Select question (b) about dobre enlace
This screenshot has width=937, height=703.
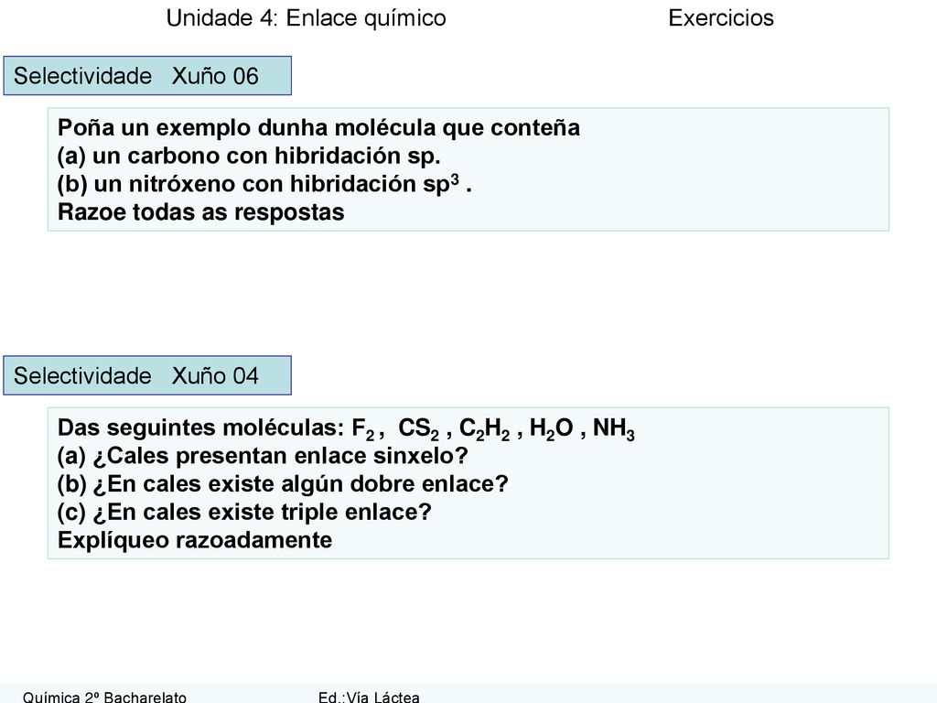(x=283, y=484)
